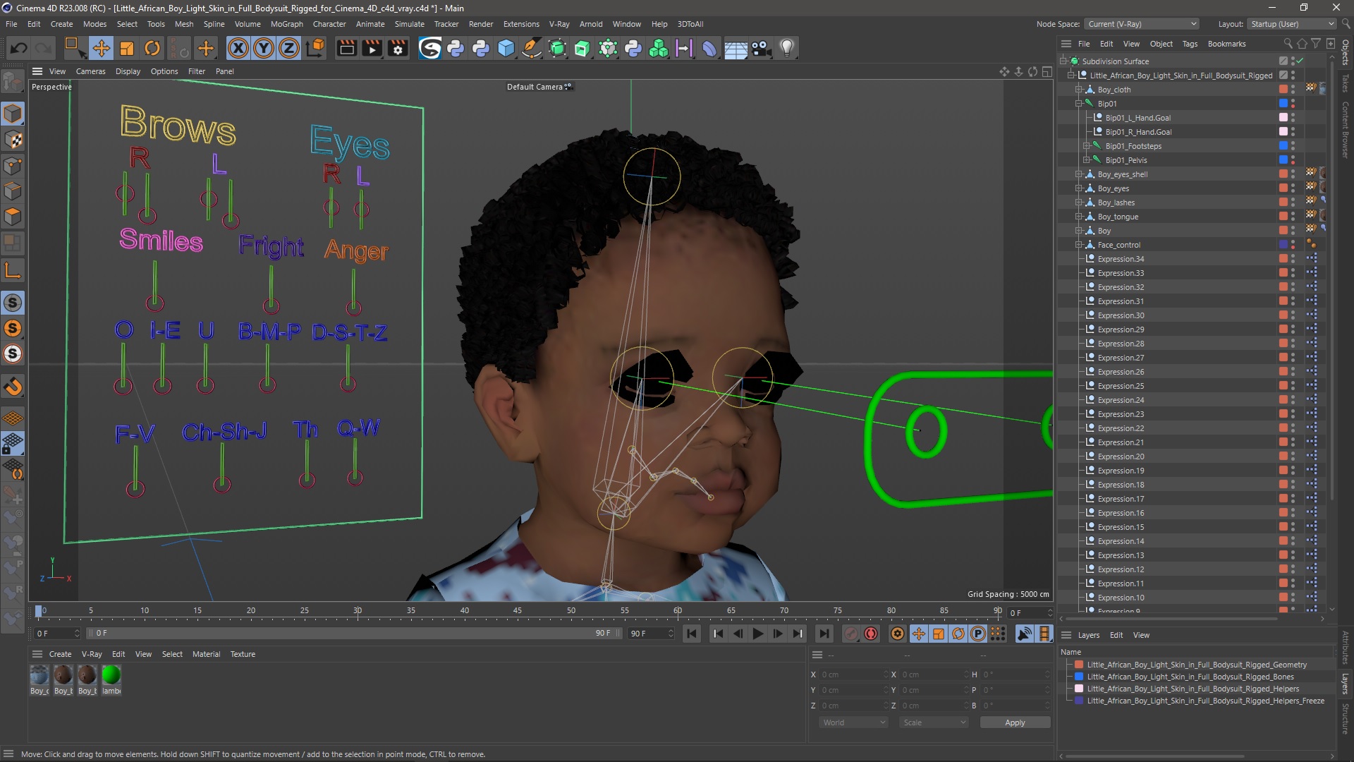Click the Enable Axis L-shaped icon

click(13, 270)
